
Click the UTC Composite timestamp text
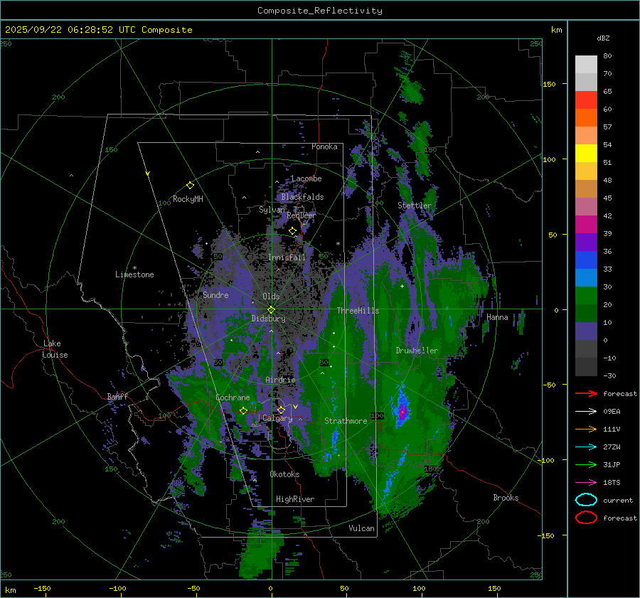[98, 30]
